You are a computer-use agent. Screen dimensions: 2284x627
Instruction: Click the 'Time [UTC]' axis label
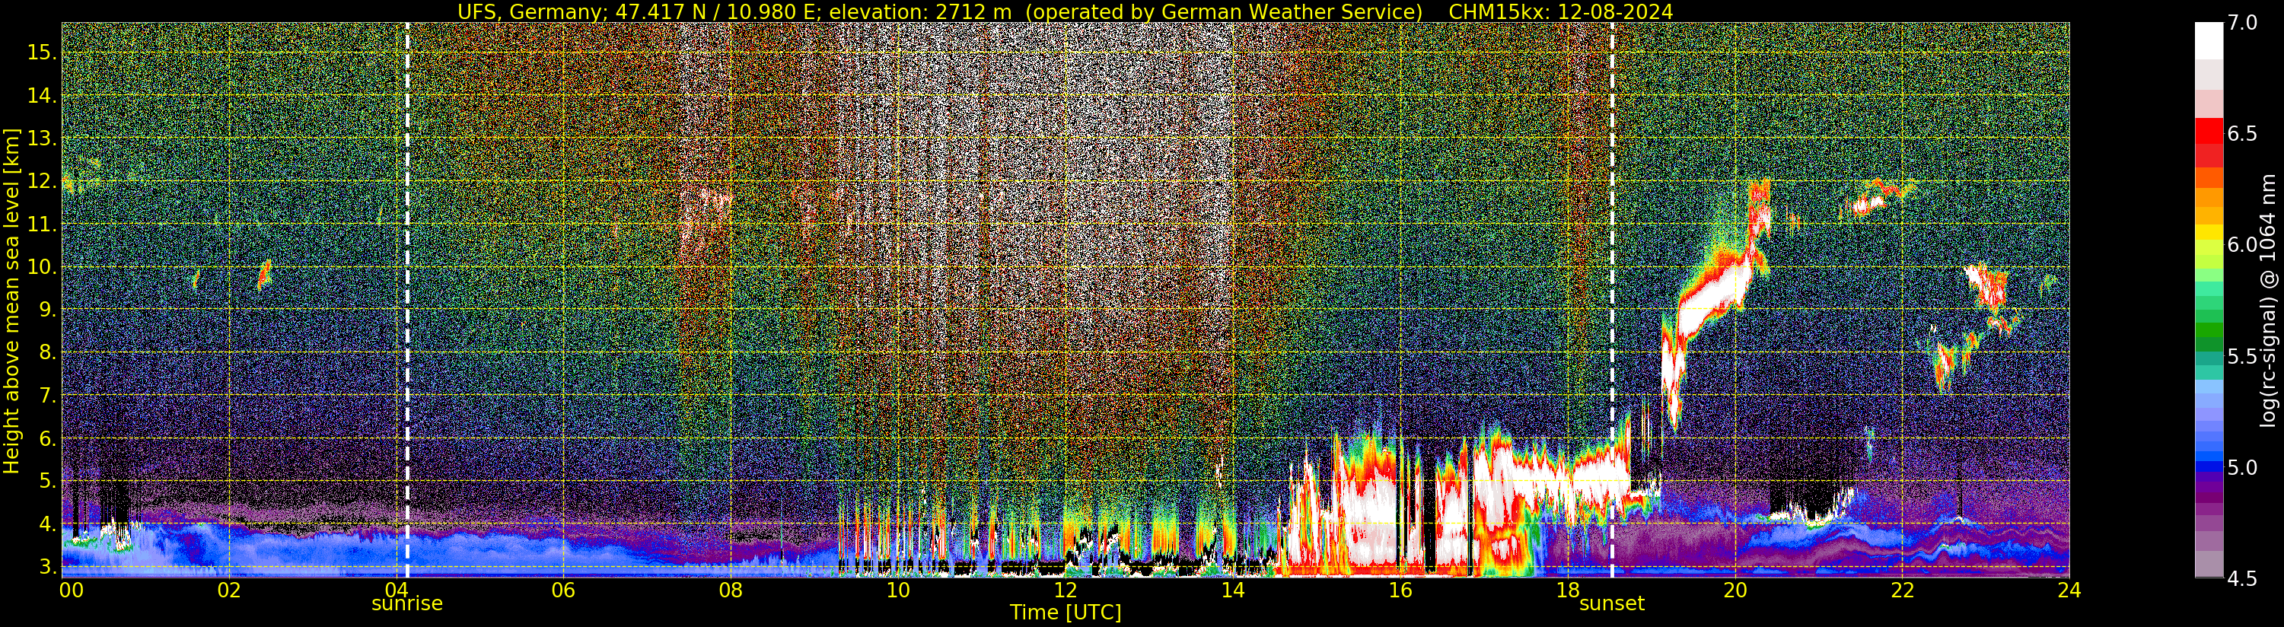[1066, 613]
